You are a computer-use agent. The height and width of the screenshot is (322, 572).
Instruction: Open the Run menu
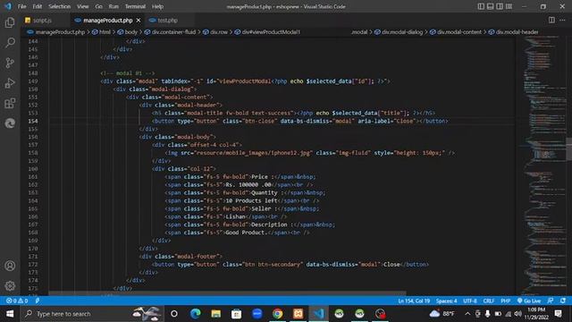[114, 6]
